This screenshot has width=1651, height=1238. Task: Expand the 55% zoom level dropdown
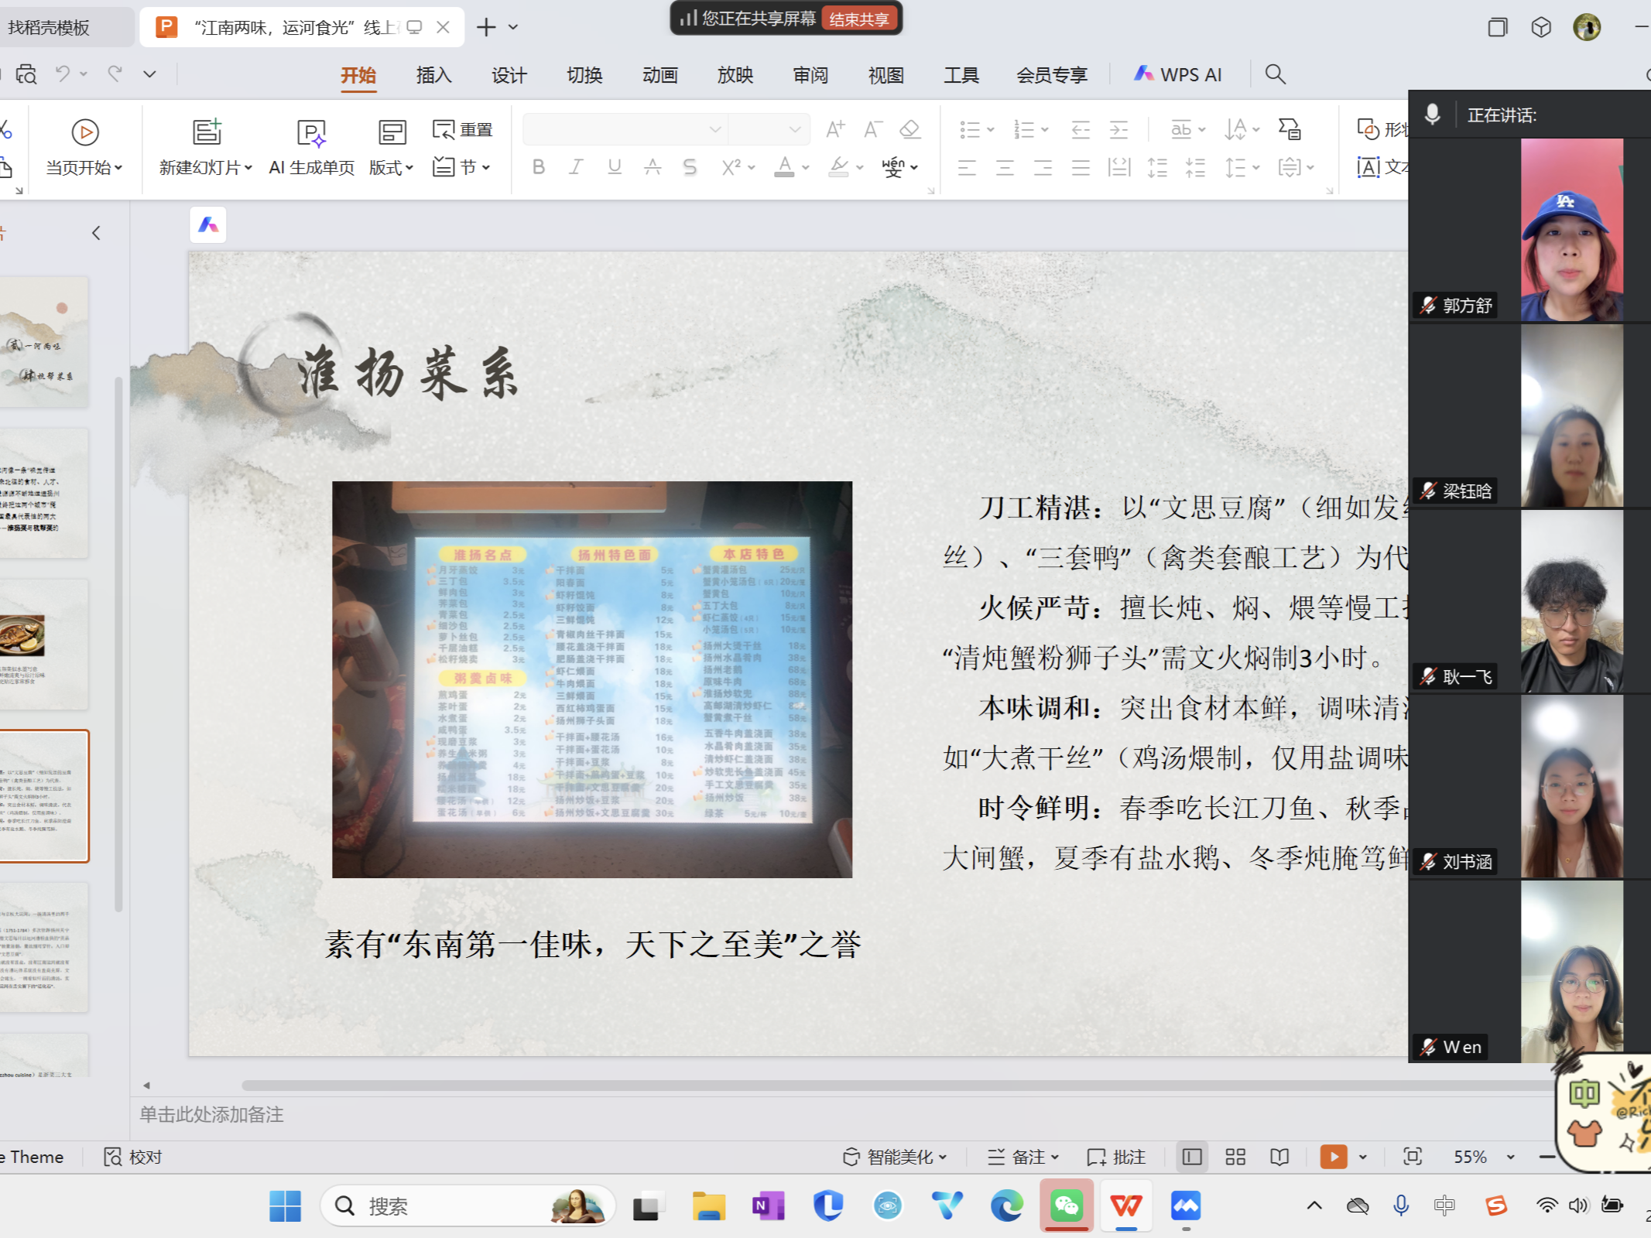(x=1510, y=1157)
